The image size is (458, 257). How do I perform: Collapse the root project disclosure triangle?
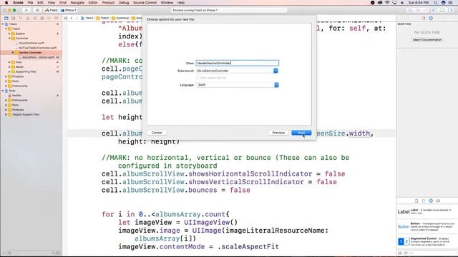(3, 24)
